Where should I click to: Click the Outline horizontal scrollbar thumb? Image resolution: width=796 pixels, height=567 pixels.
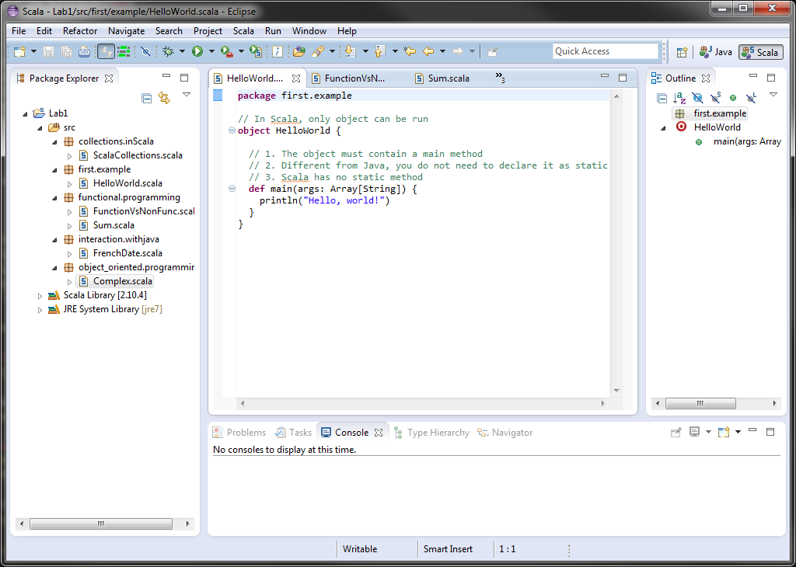point(700,403)
